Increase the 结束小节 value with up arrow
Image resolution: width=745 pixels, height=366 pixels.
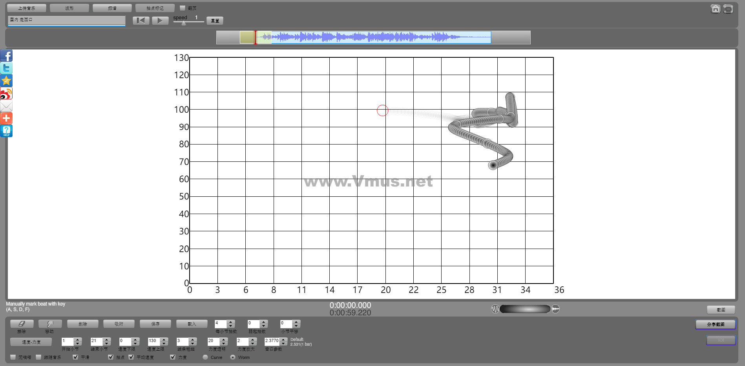click(x=107, y=339)
